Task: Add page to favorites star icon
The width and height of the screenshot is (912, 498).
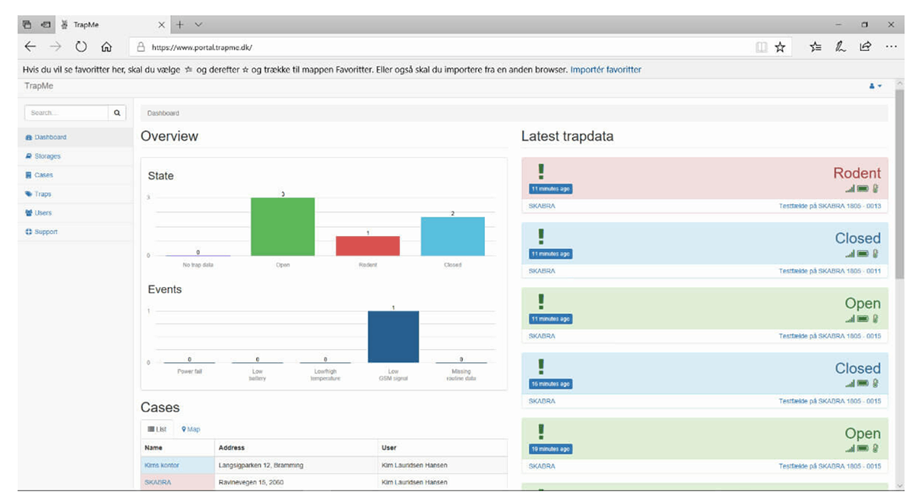Action: click(780, 47)
